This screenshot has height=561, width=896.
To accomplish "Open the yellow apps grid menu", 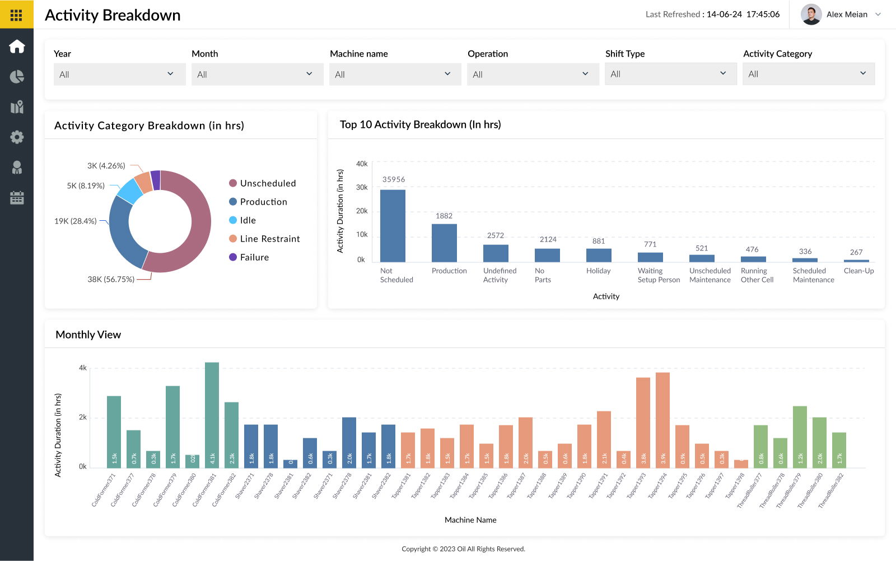I will [x=16, y=15].
